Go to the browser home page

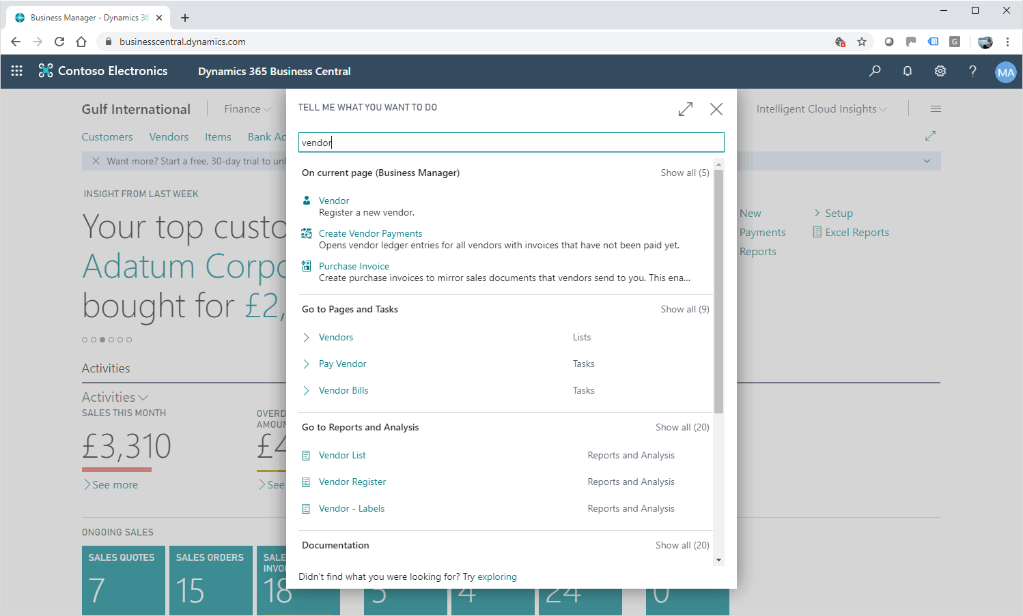(81, 42)
